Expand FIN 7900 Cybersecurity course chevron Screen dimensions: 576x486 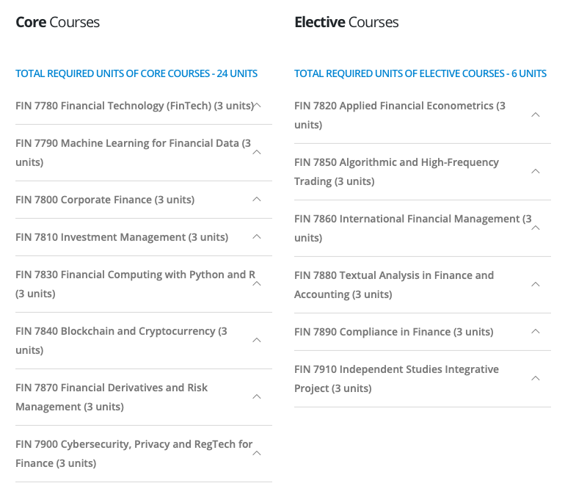click(x=257, y=454)
